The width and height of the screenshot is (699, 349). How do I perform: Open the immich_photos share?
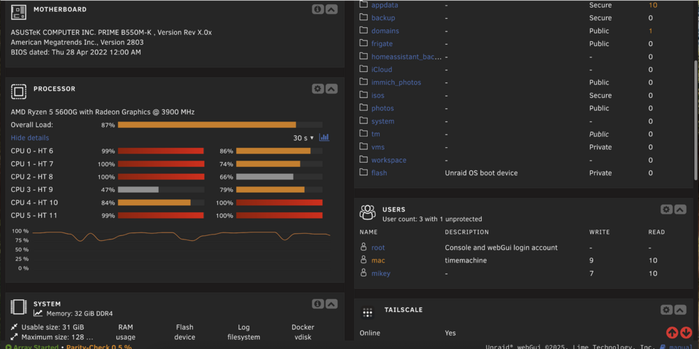tap(396, 82)
